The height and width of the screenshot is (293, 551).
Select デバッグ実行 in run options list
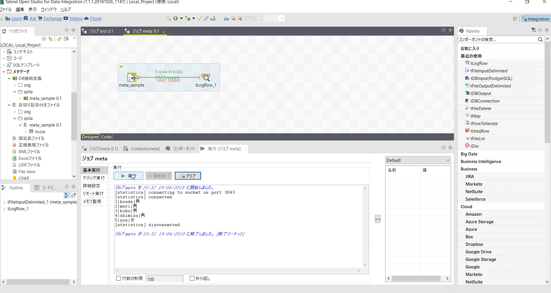pyautogui.click(x=94, y=178)
